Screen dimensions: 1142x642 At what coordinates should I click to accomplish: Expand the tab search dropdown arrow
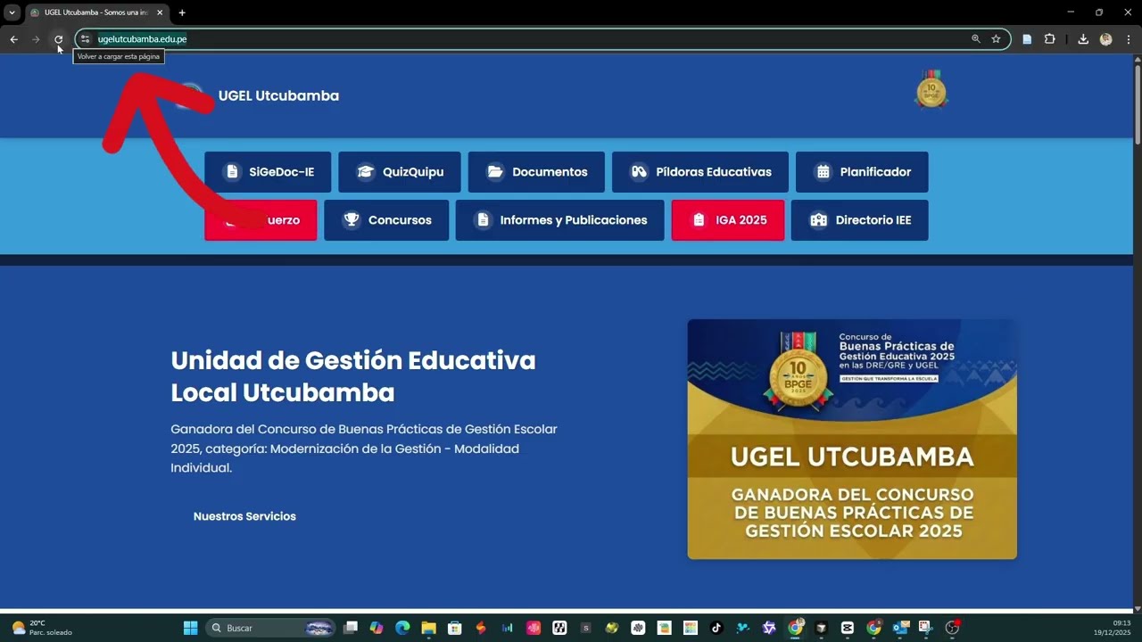coord(12,12)
